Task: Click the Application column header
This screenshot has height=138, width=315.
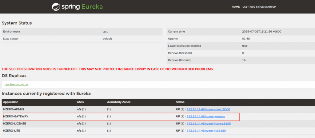Action: pos(11,102)
